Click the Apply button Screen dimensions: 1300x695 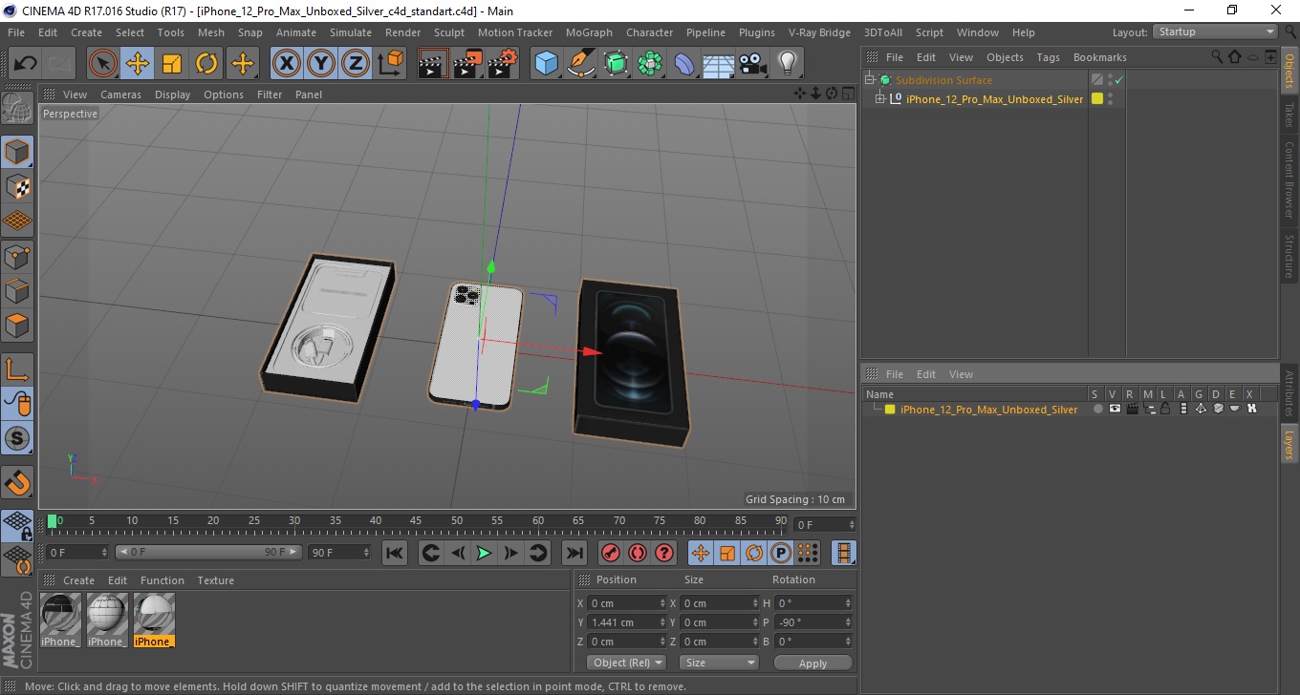click(x=812, y=663)
